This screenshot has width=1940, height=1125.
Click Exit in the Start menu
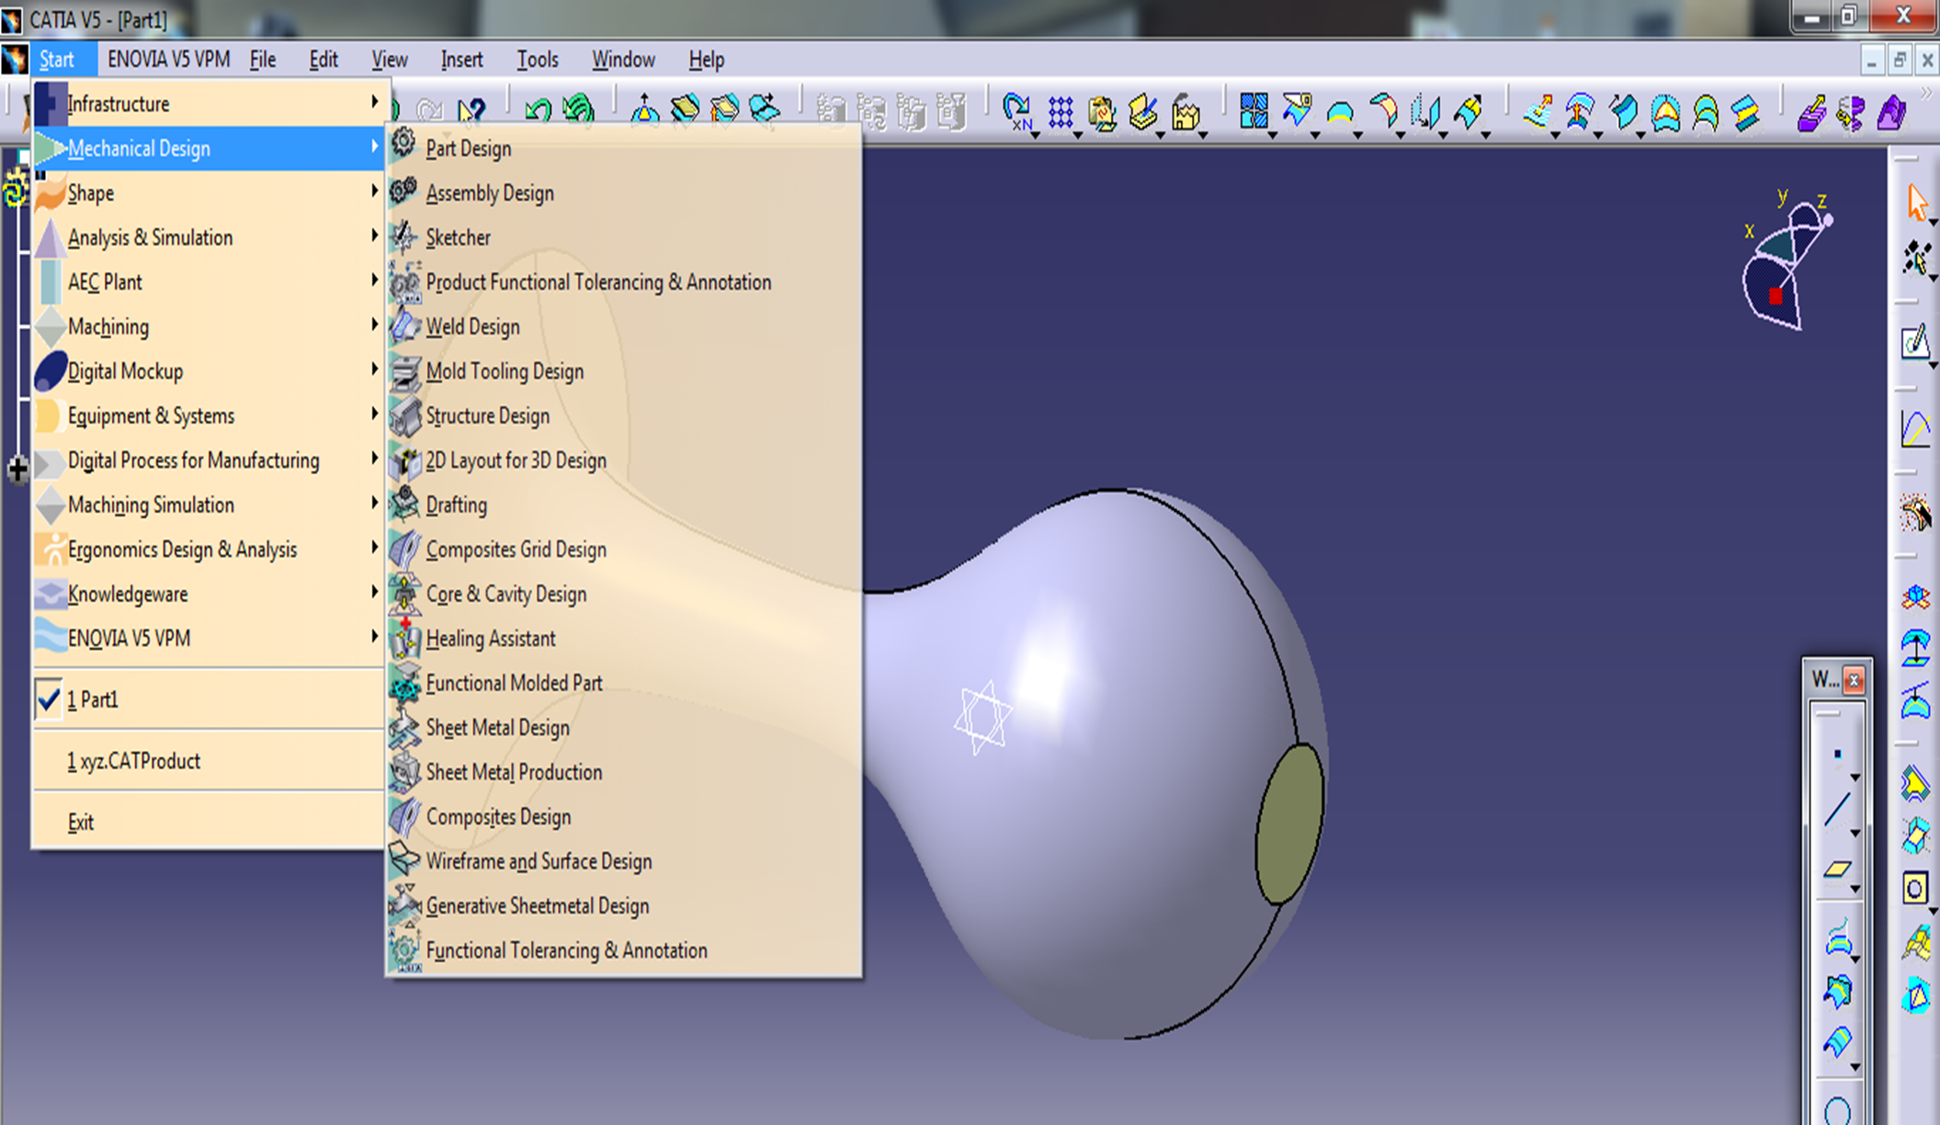point(81,823)
